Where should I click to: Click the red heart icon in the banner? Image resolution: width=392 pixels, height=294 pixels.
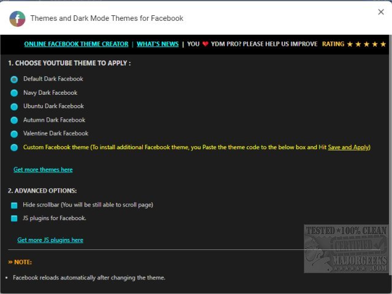coord(205,44)
